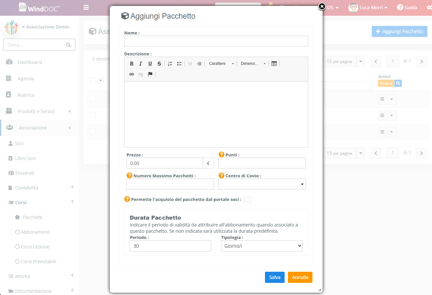
Task: Open Abbonamenti in the sidebar
Action: (x=35, y=232)
